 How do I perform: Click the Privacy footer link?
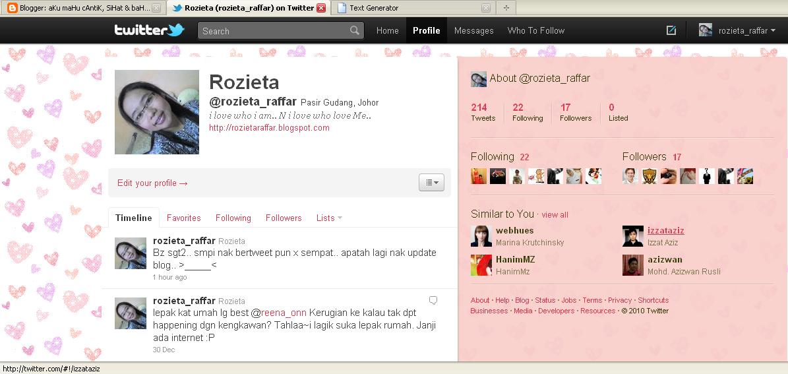pos(620,300)
